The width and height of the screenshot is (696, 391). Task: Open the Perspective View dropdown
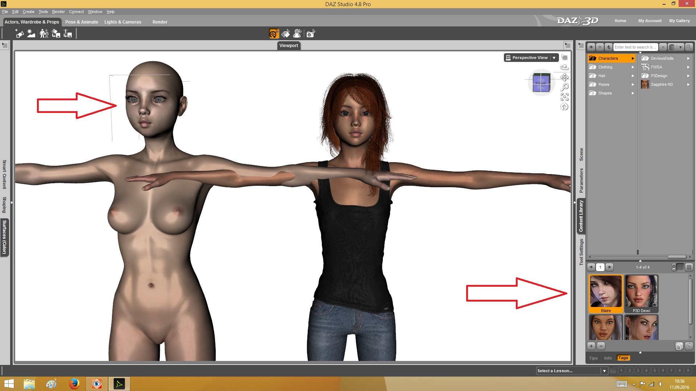click(x=554, y=58)
